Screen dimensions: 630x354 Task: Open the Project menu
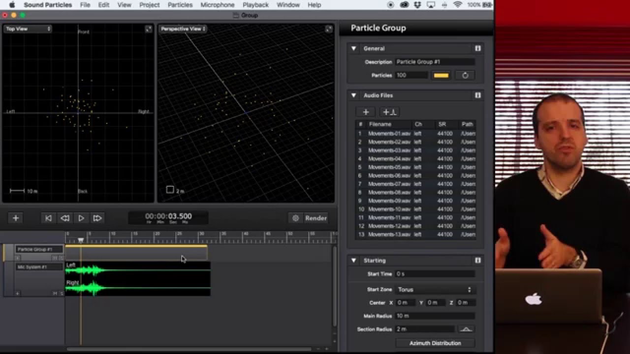149,5
